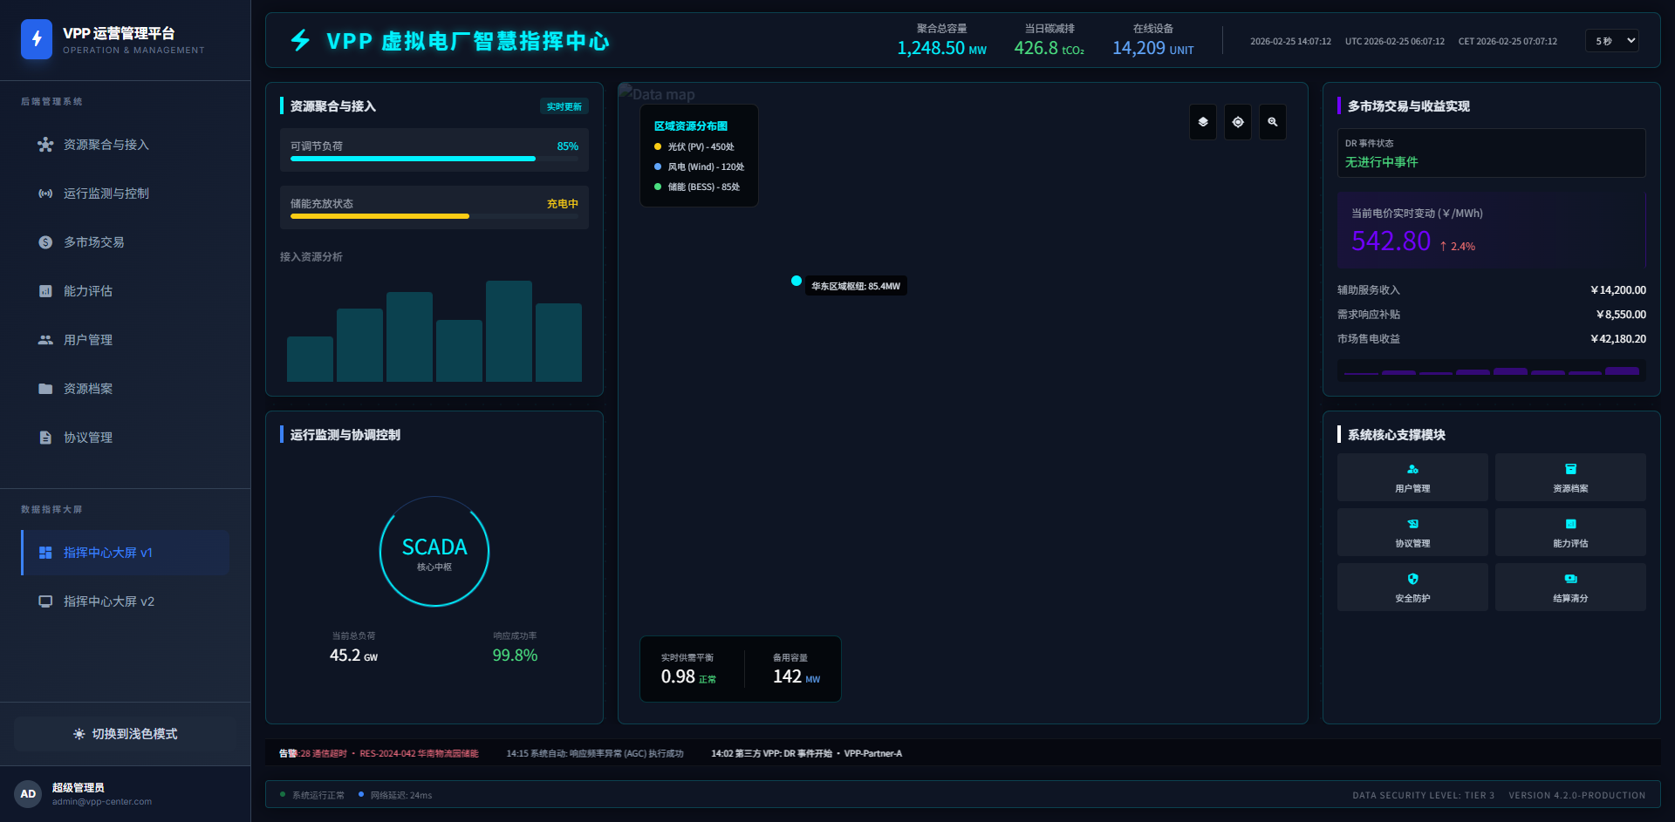
Task: Toggle 切换到浅色模式 theme switch
Action: (x=126, y=734)
